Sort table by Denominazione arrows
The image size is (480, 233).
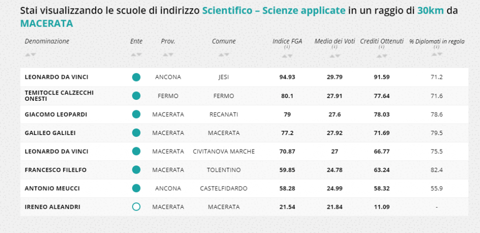(30, 54)
